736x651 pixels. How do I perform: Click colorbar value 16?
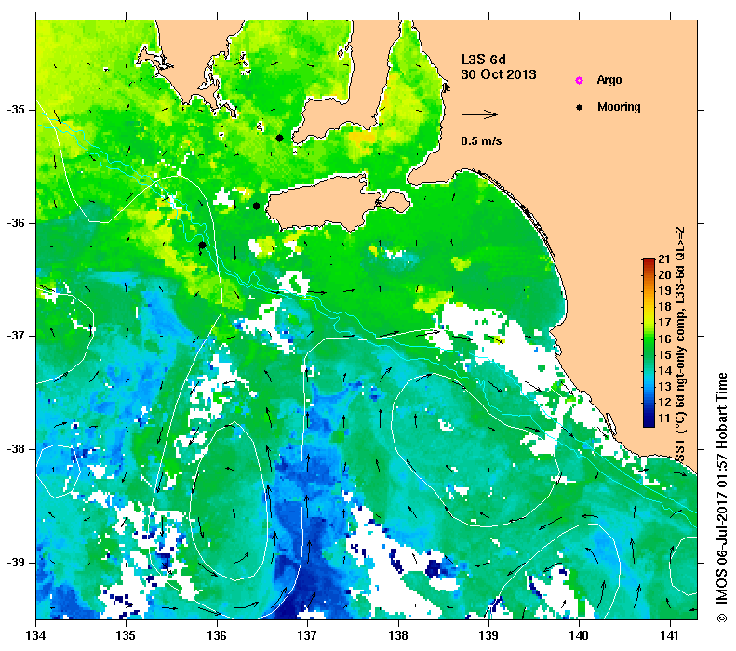point(664,339)
